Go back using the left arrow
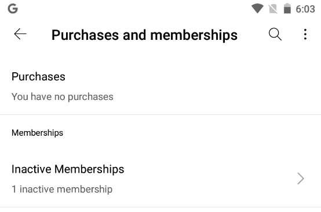The height and width of the screenshot is (212, 321). pos(20,34)
